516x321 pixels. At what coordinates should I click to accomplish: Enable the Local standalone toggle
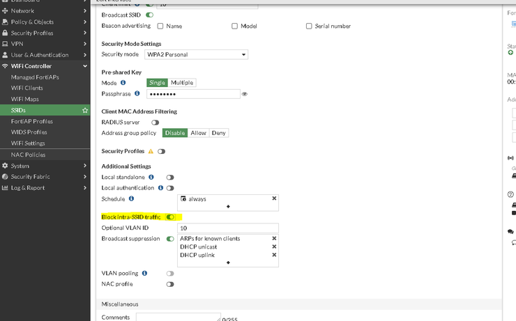tap(170, 178)
